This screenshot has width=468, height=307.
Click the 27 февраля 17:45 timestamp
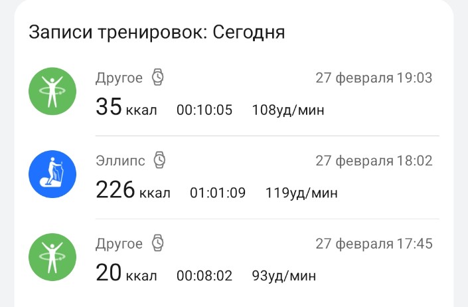(x=374, y=244)
